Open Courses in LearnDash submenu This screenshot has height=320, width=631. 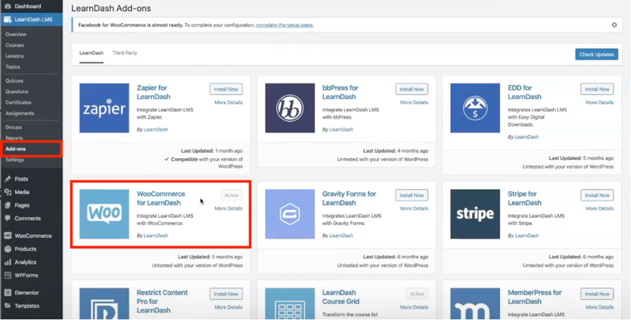(15, 45)
